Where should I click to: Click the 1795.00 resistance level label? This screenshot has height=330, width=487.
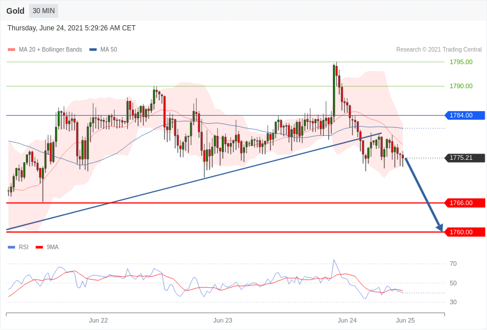click(x=461, y=62)
